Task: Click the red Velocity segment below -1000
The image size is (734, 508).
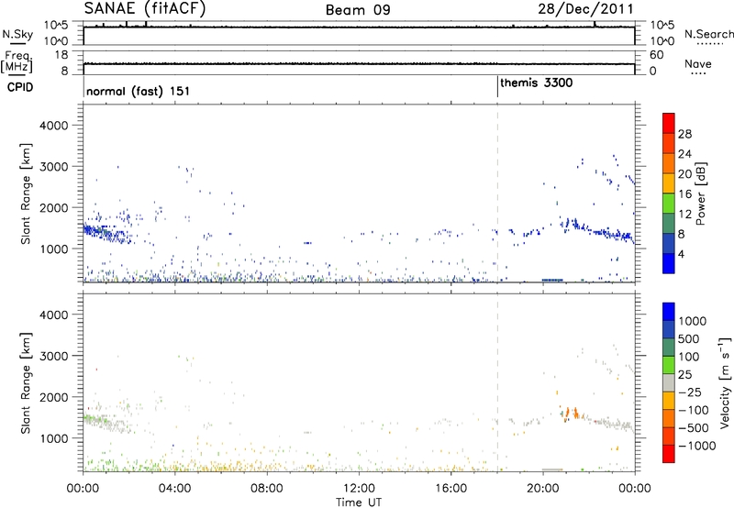Action: (x=669, y=454)
